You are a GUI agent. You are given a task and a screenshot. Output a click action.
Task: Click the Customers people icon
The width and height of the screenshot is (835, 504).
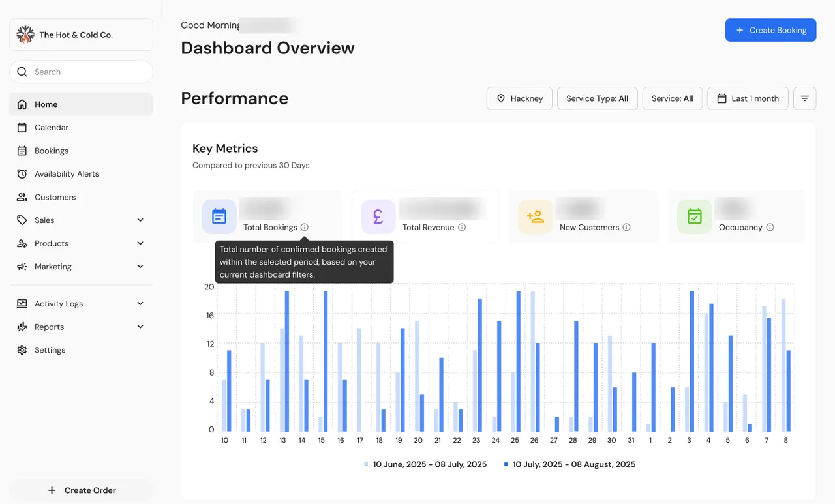pos(22,197)
